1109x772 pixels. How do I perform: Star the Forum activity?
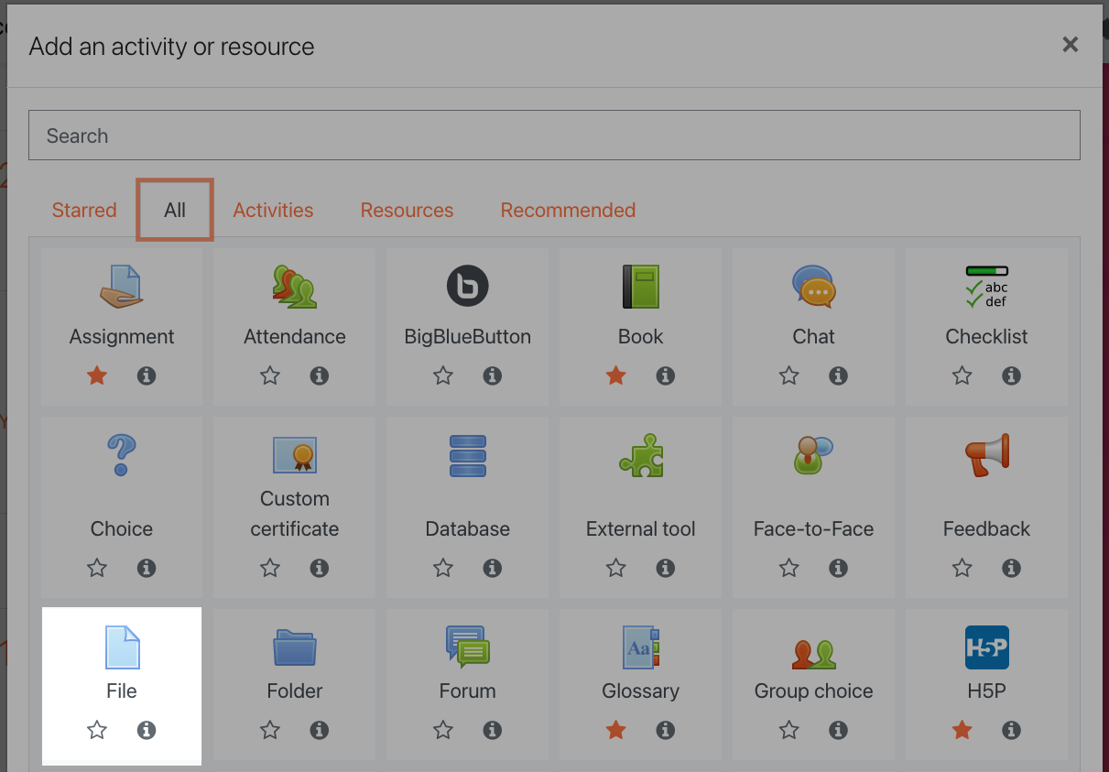(443, 730)
